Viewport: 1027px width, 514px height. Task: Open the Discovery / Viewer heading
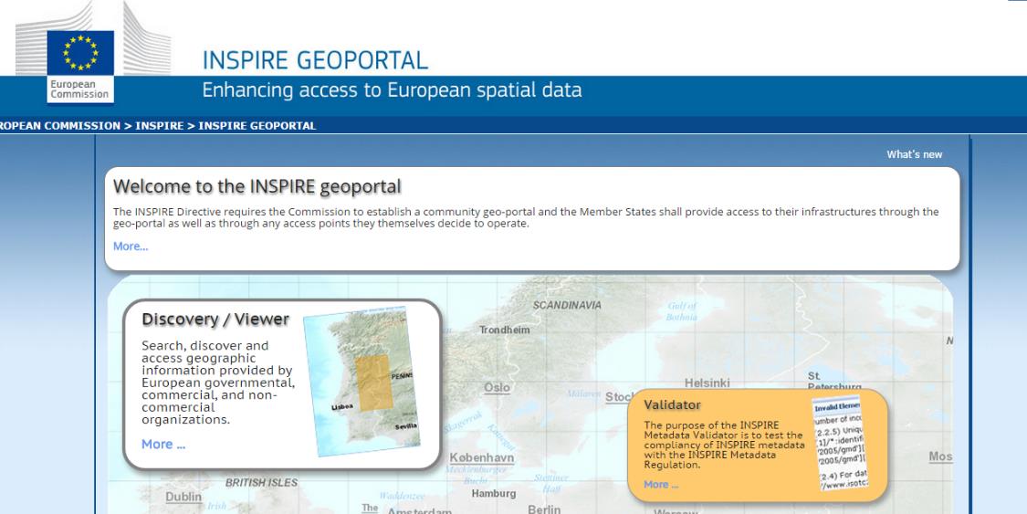215,319
